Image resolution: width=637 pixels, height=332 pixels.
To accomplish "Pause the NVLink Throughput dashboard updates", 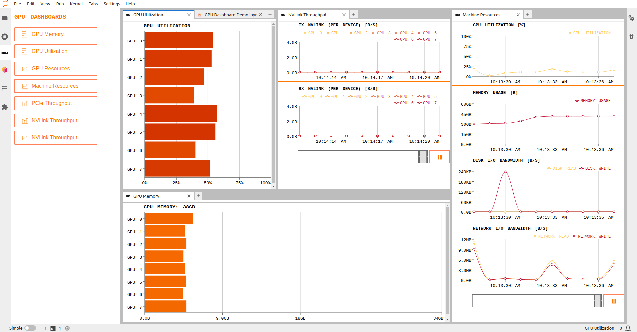I will coord(439,156).
